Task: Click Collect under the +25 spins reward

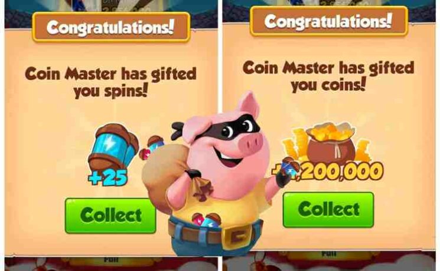Action: [x=110, y=216]
